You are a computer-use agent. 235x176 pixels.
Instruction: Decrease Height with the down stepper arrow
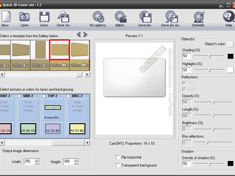pos(76,163)
